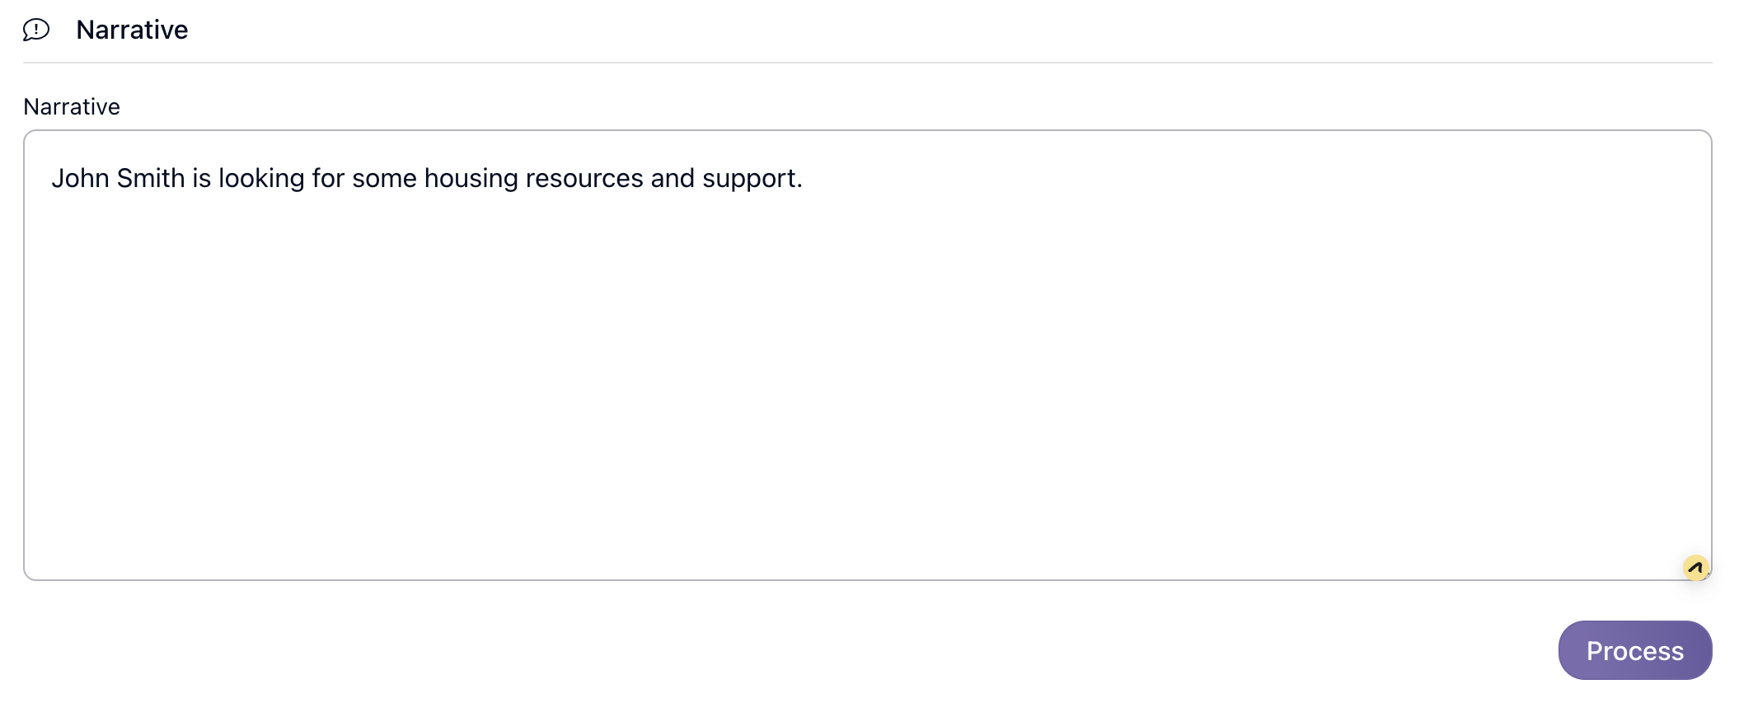This screenshot has height=717, width=1739.
Task: Click the Process button
Action: [1634, 650]
